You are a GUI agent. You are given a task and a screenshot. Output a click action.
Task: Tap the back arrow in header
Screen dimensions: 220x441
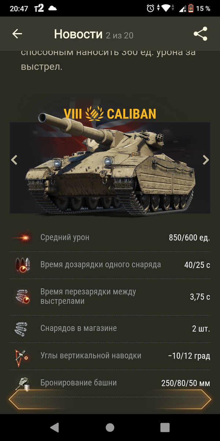pos(17,34)
